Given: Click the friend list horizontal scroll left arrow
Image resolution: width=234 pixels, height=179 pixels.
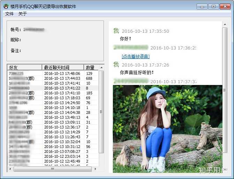Looking at the screenshot, I should pos(10,169).
